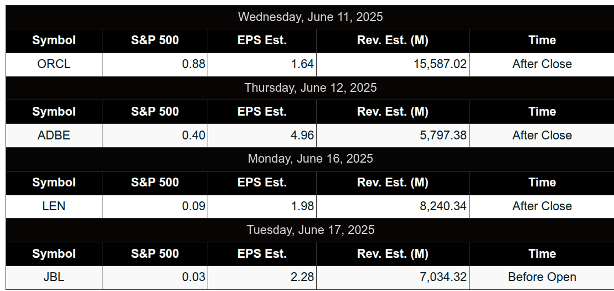Click the ORCL symbol cell

point(54,64)
